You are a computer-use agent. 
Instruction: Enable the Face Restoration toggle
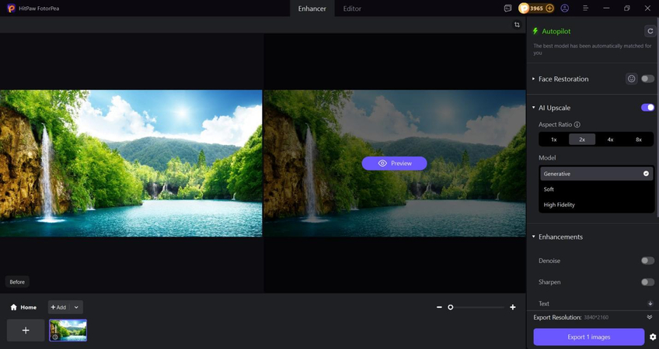coord(647,79)
